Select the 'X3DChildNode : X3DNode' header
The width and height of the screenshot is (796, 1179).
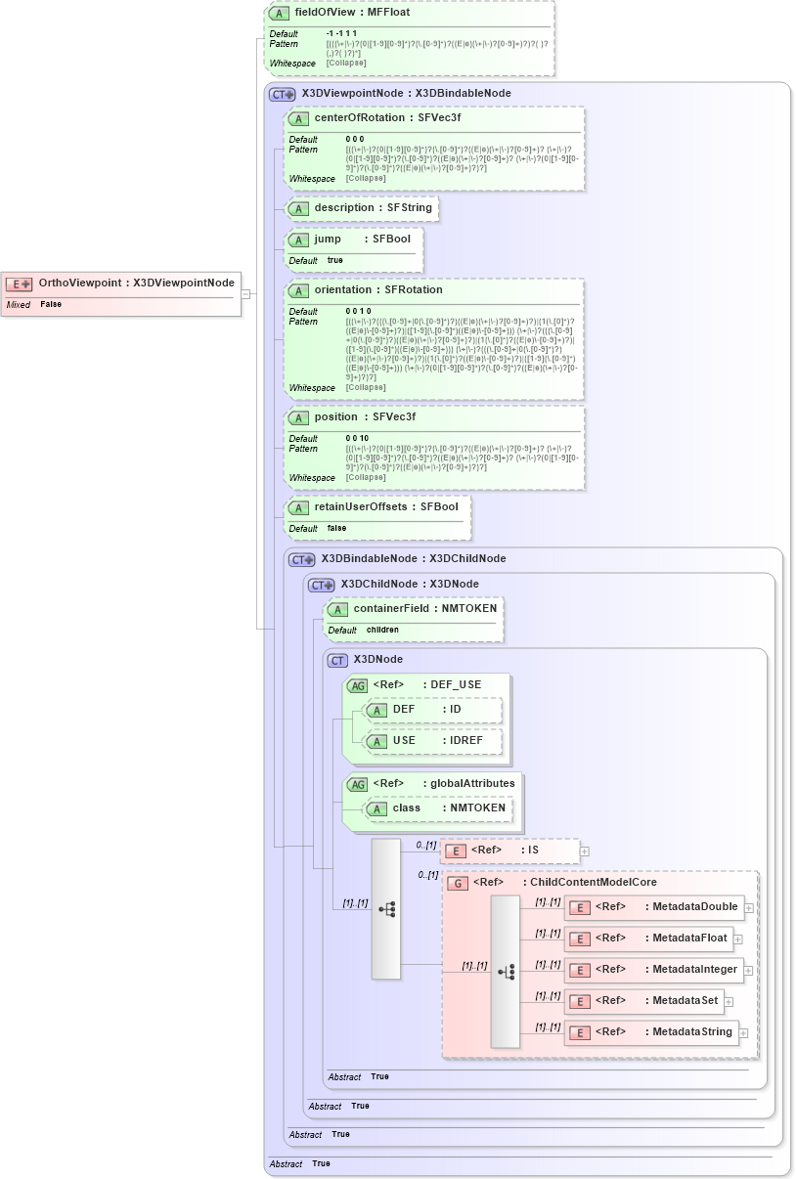410,585
